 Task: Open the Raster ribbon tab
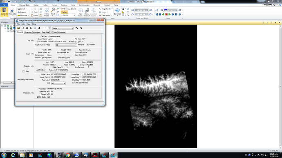[36, 5]
